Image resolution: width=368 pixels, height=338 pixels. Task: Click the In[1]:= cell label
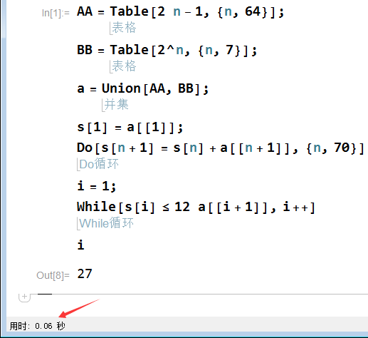click(56, 13)
